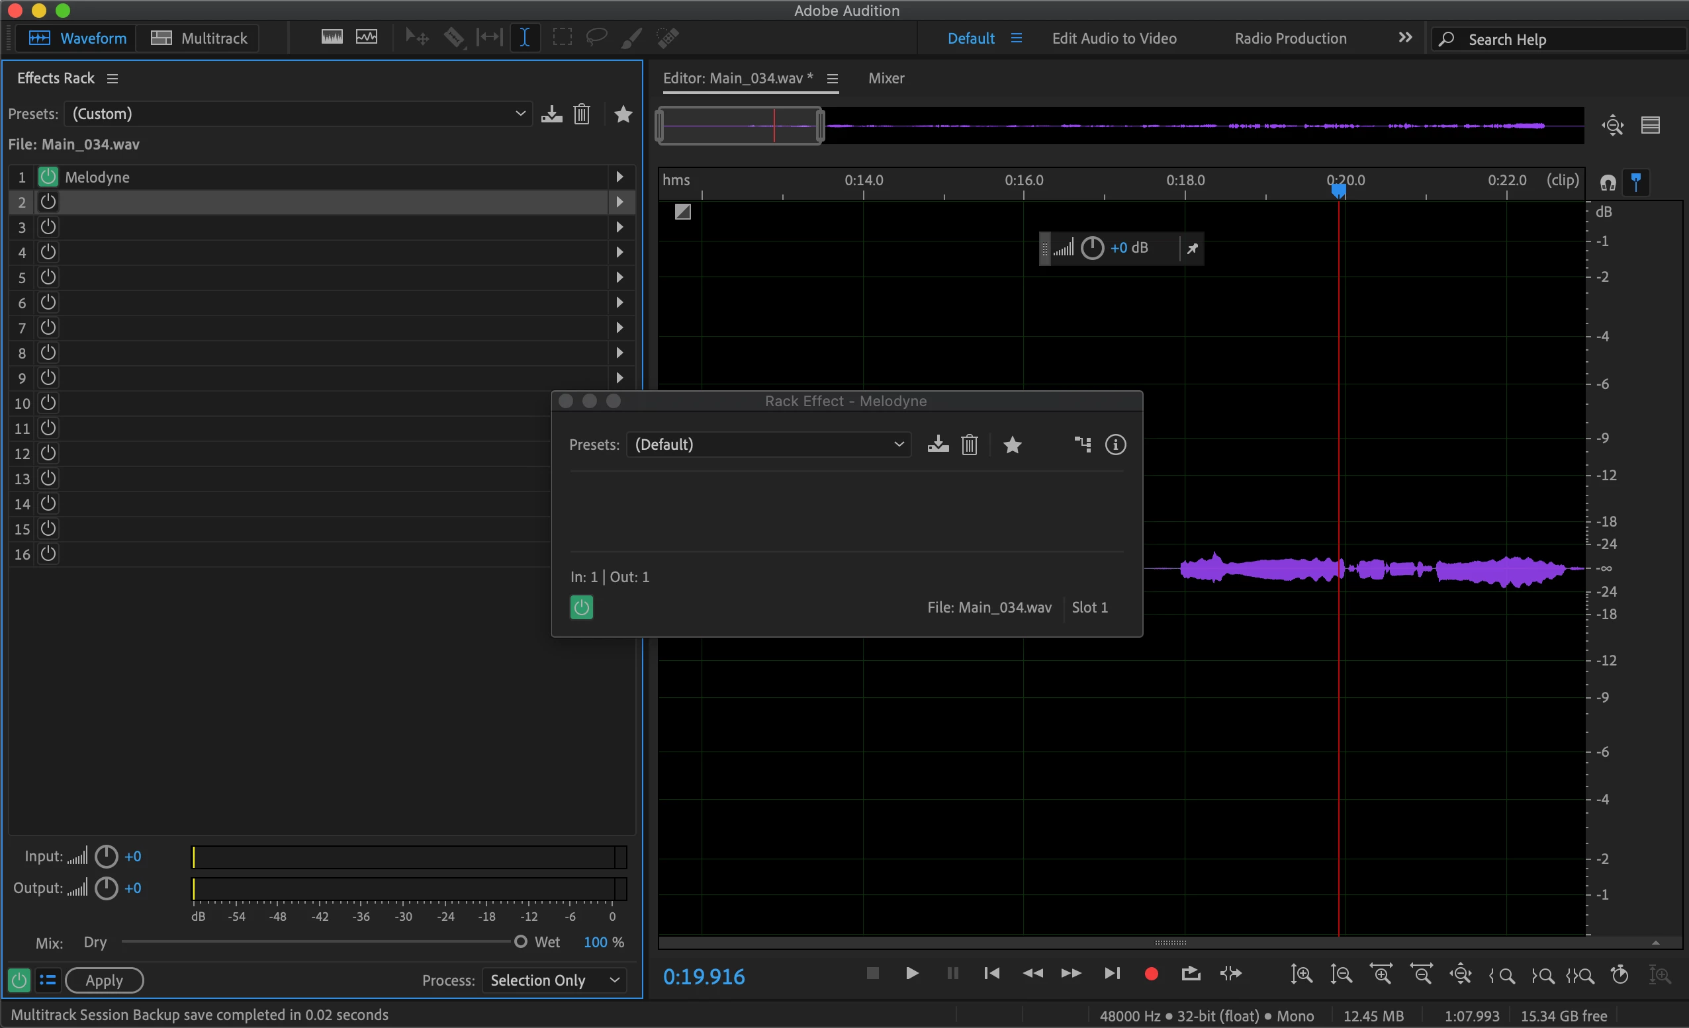Click Zoom In Amplitude icon
This screenshot has width=1689, height=1028.
tap(1301, 974)
